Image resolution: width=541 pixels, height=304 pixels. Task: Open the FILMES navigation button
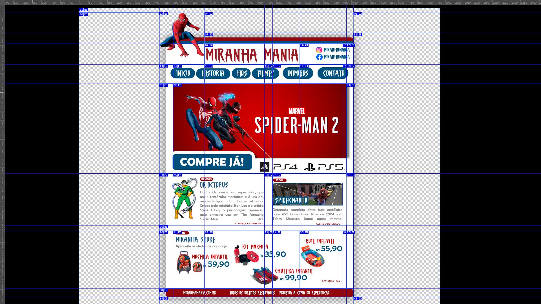265,73
